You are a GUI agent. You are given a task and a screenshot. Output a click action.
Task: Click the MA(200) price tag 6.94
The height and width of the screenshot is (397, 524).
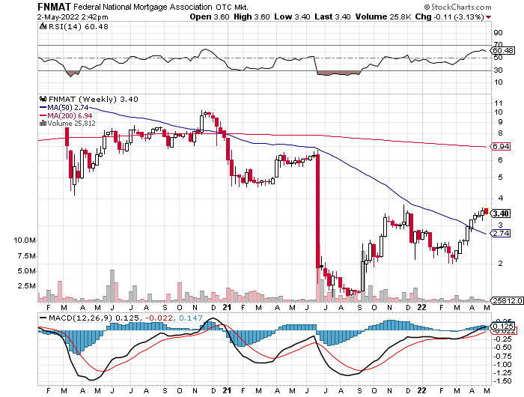click(x=501, y=147)
